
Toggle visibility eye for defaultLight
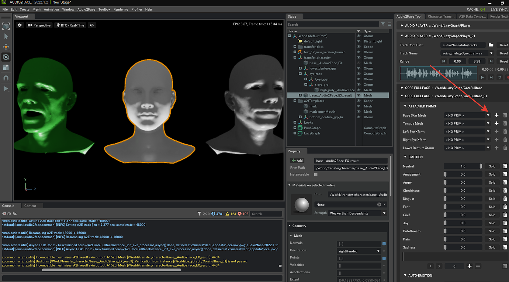point(358,41)
